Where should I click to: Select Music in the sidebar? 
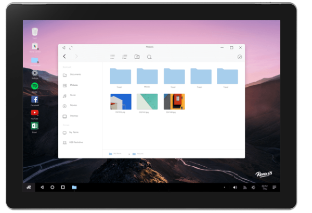click(70, 96)
